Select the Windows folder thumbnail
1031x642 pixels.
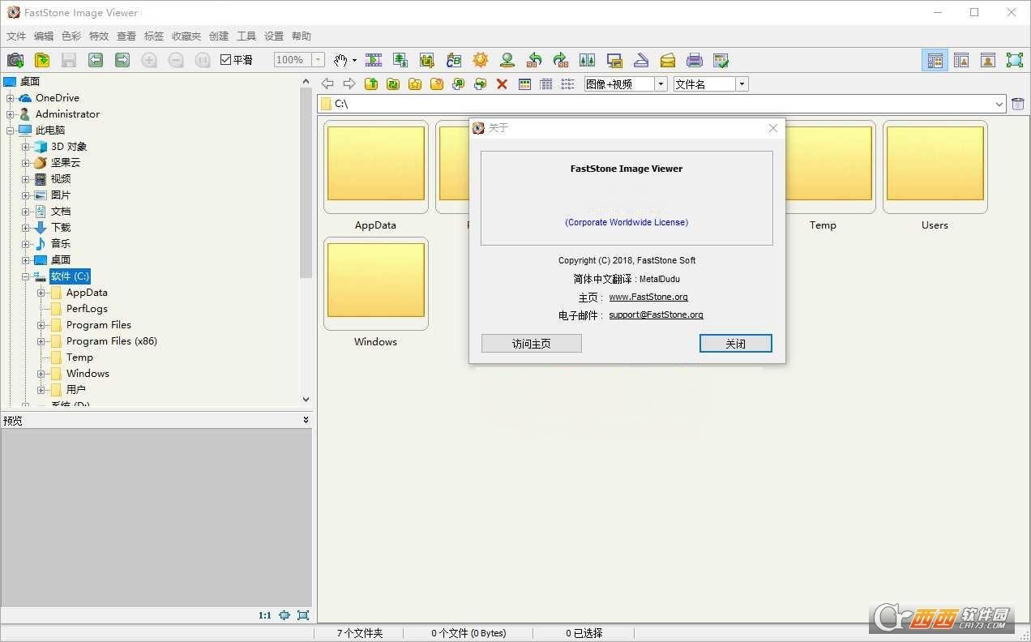pyautogui.click(x=376, y=284)
